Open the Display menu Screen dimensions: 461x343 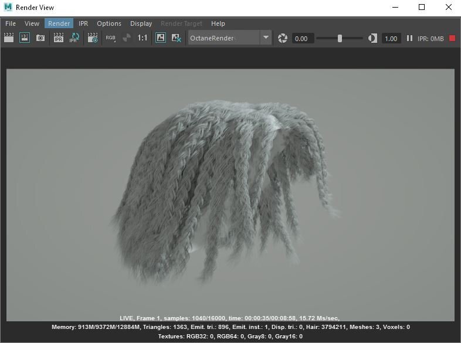141,23
